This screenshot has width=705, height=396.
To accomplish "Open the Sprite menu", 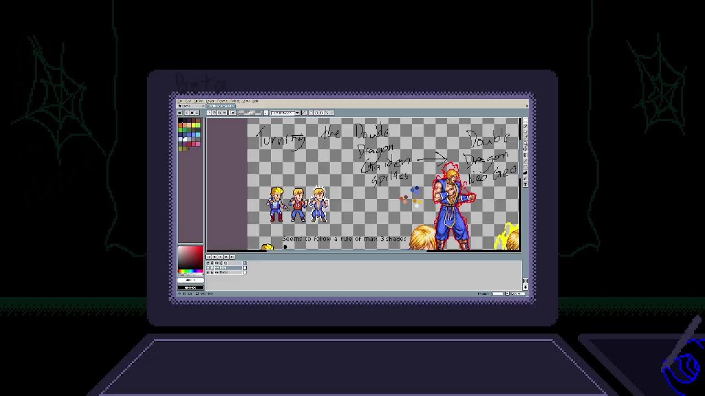I will tap(198, 101).
